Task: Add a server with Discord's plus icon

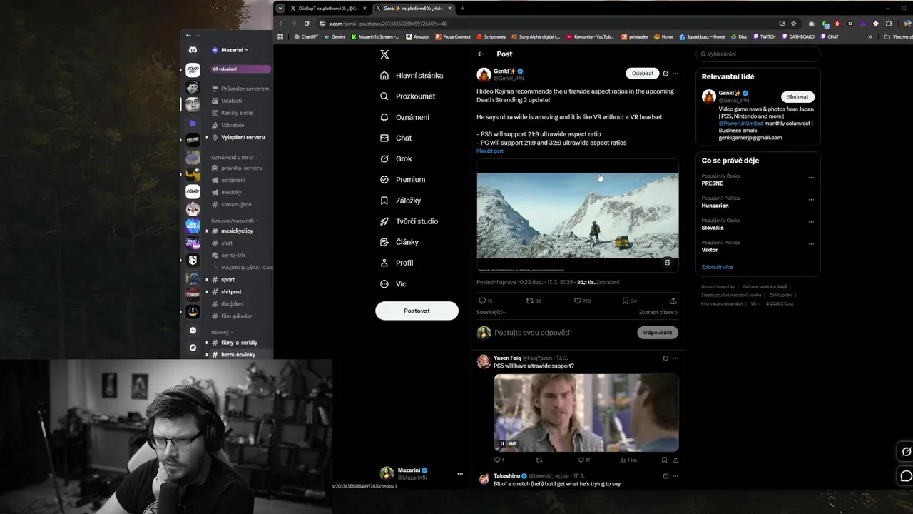Action: [x=193, y=331]
